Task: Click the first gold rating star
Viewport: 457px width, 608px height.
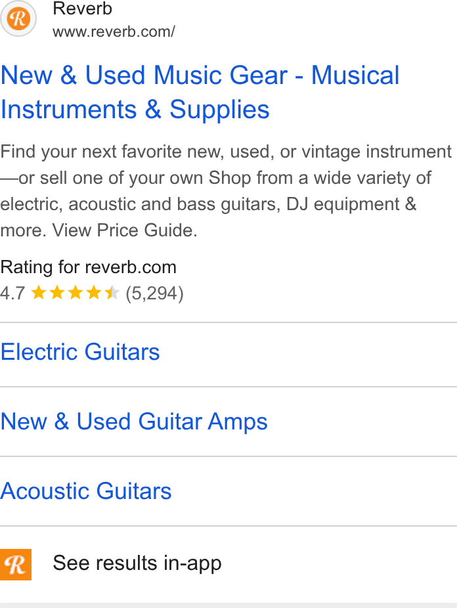Action: [38, 293]
